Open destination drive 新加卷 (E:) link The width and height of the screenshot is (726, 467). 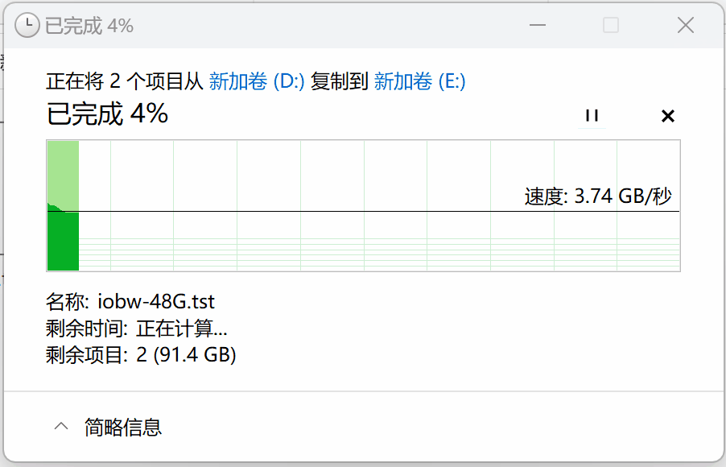(420, 81)
